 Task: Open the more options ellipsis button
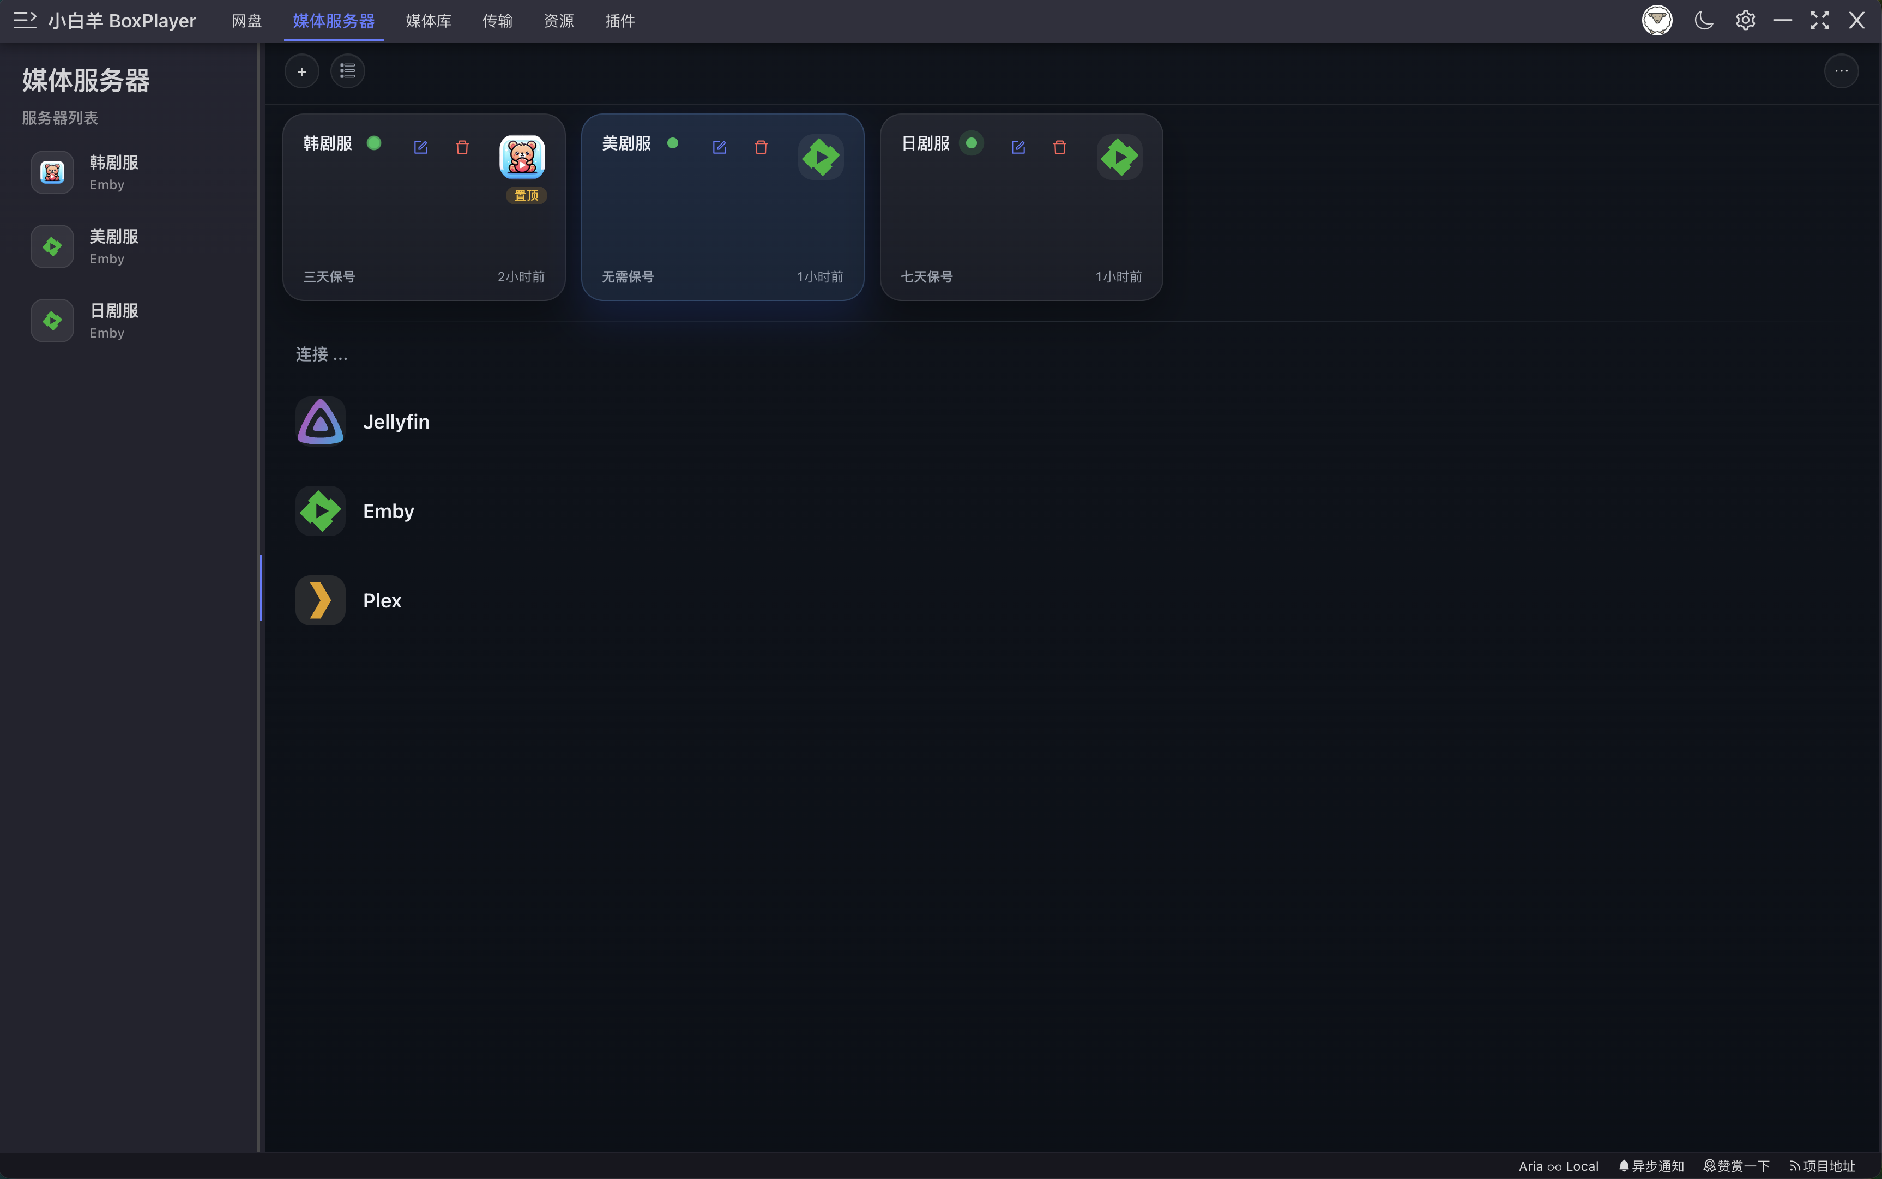[x=1841, y=72]
